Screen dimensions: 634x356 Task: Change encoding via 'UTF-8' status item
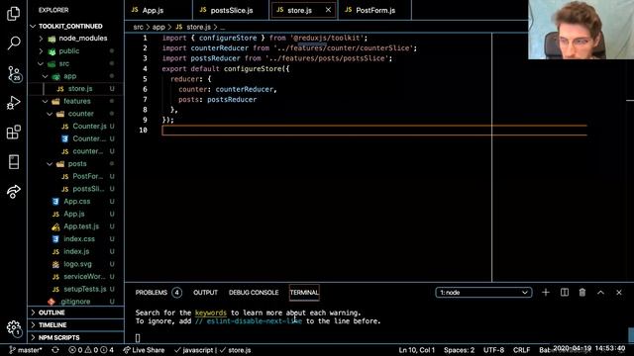pyautogui.click(x=493, y=350)
